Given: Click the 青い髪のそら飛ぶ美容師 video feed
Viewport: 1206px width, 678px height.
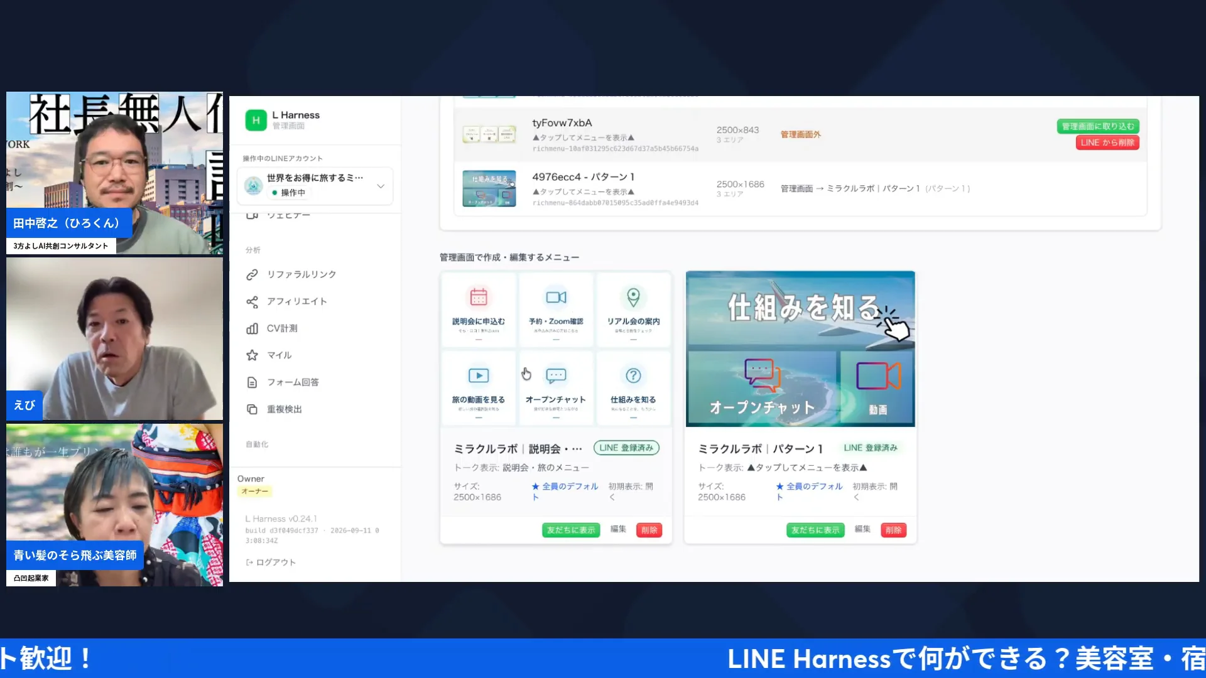Looking at the screenshot, I should coord(114,505).
